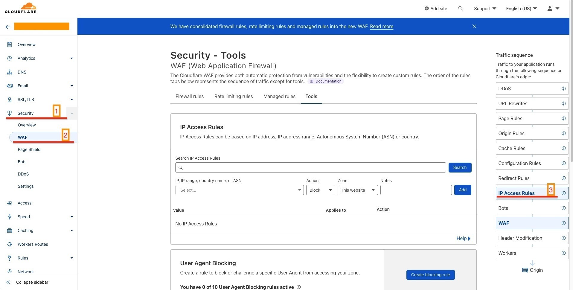Click the info icon beside Configuration Rules
The width and height of the screenshot is (573, 290).
point(563,163)
